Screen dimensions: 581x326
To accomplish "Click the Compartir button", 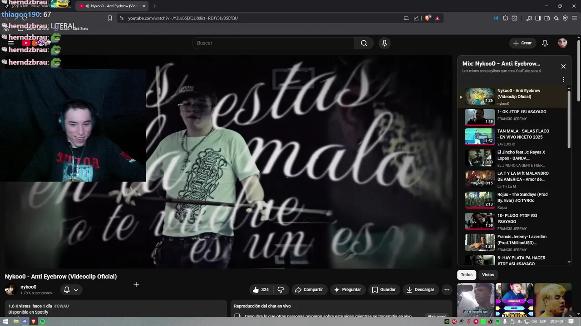I will tap(309, 290).
